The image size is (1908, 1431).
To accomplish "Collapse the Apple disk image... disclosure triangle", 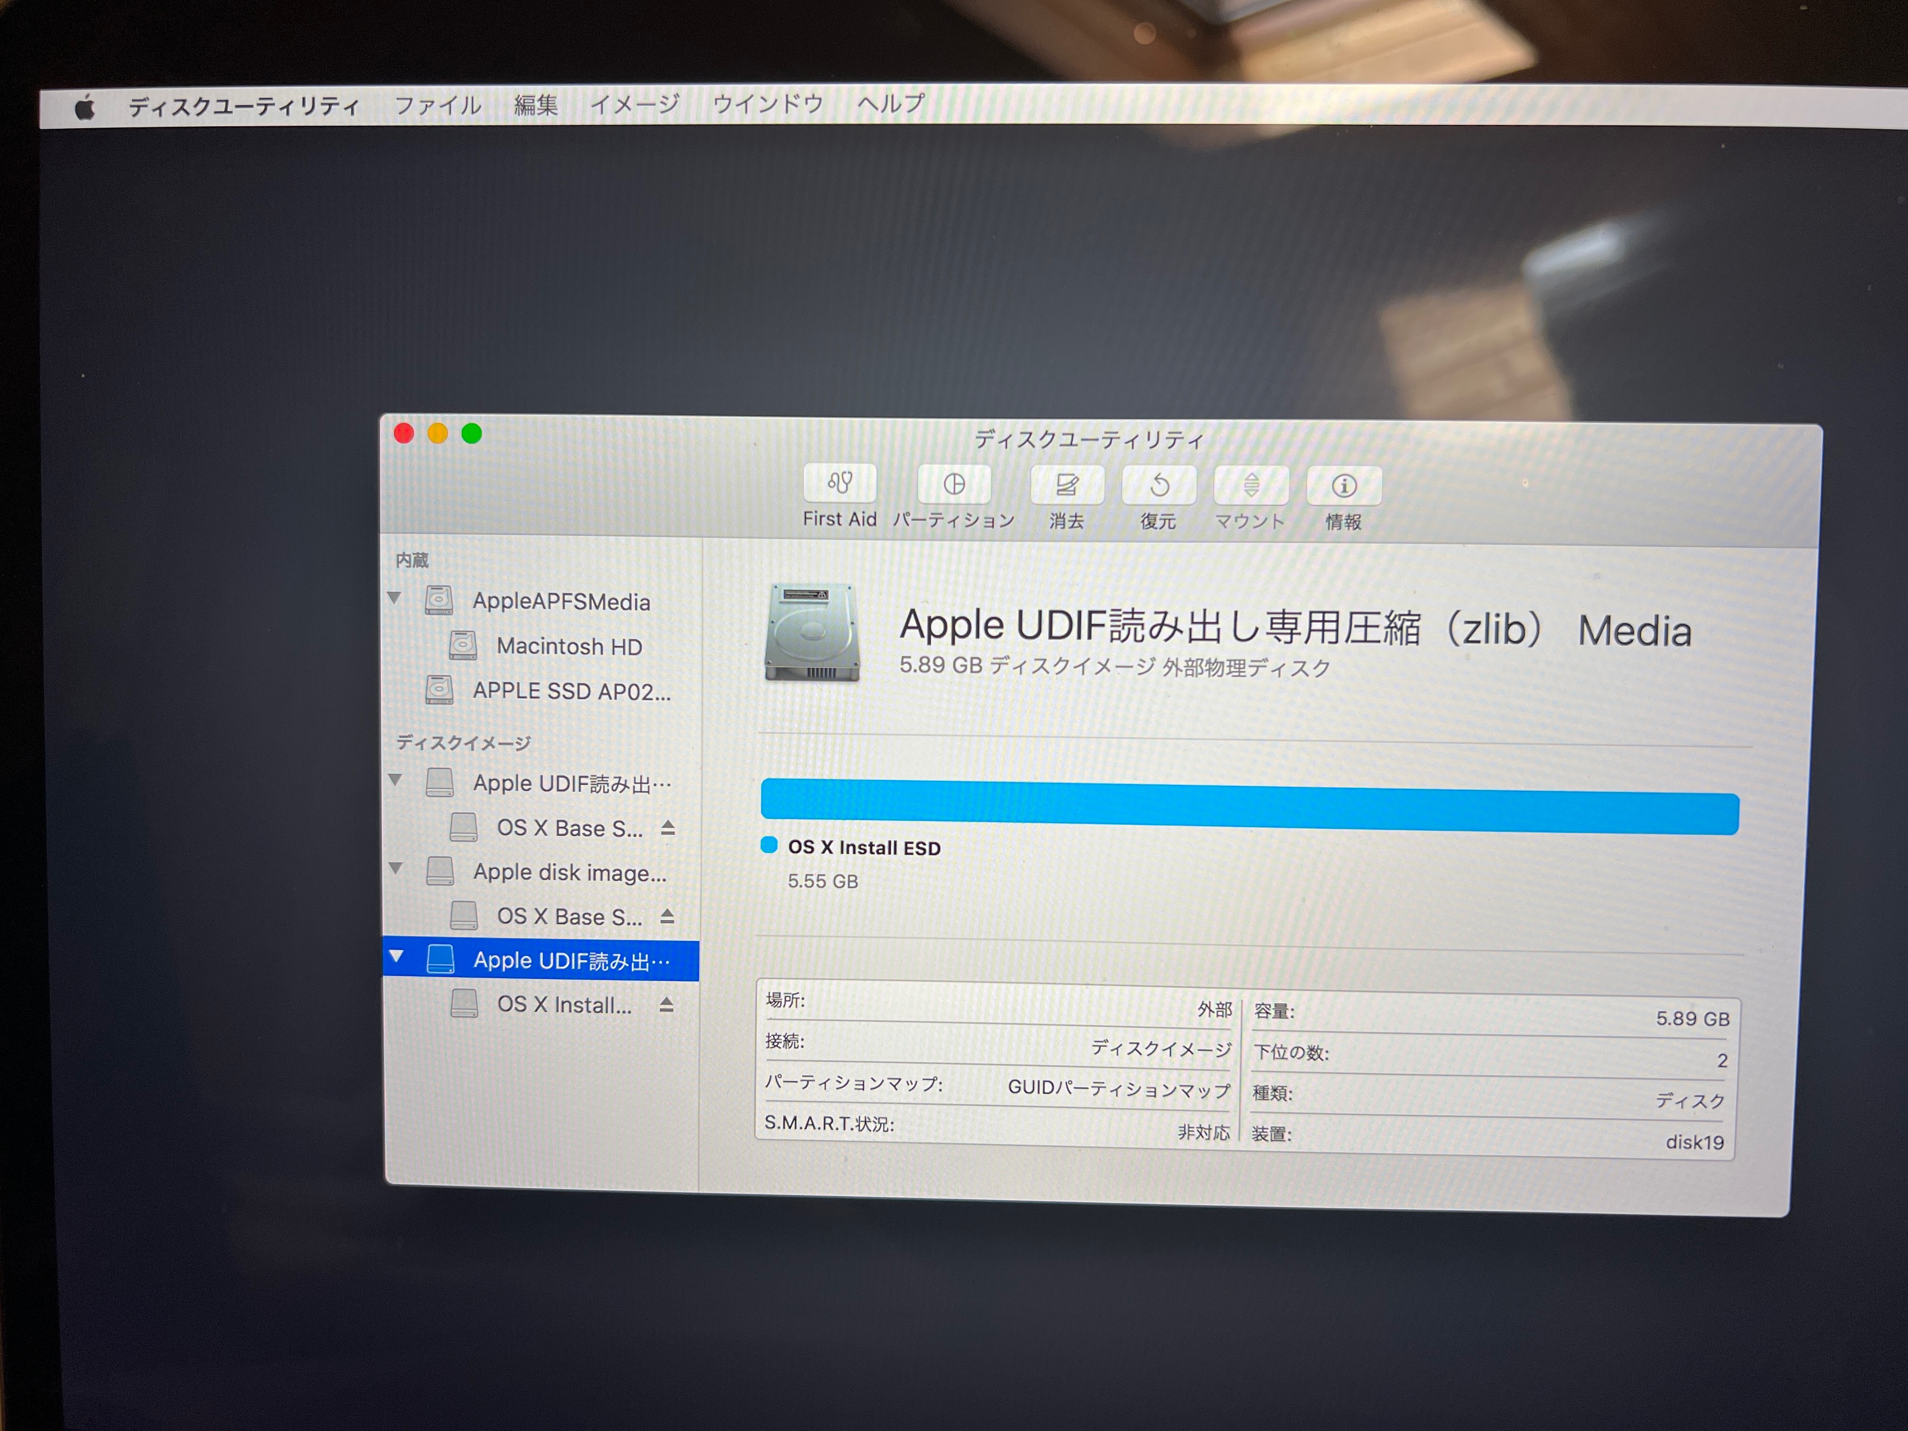I will click(396, 868).
